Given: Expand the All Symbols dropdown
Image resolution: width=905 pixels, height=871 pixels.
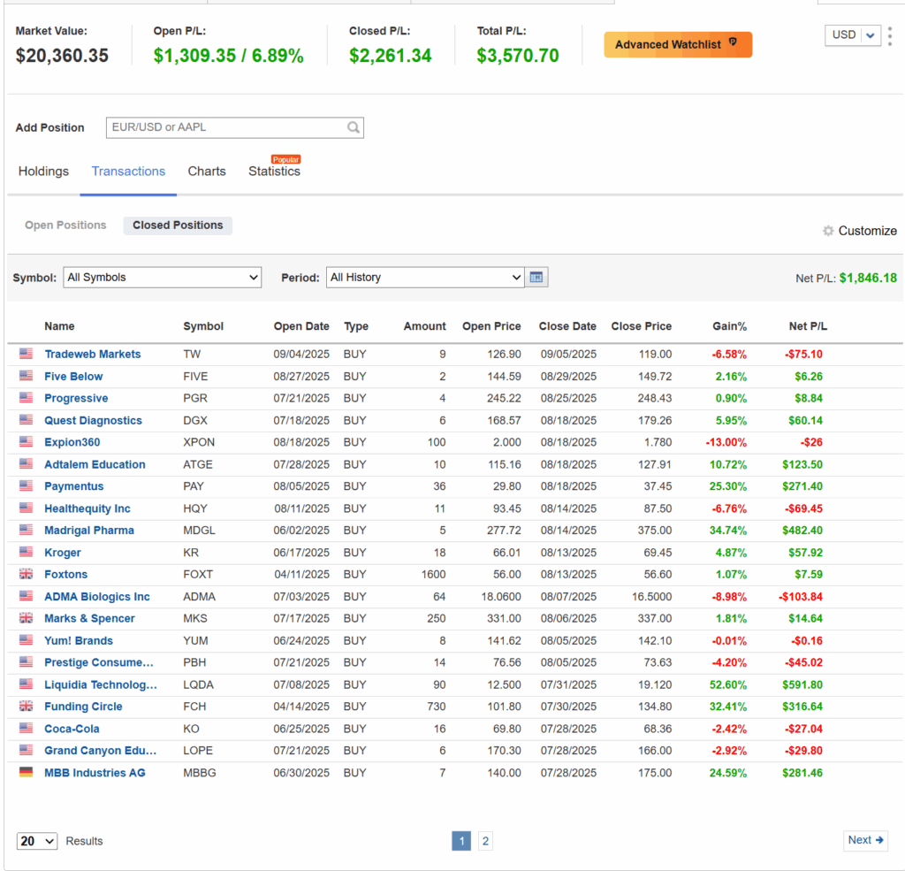Looking at the screenshot, I should (163, 278).
